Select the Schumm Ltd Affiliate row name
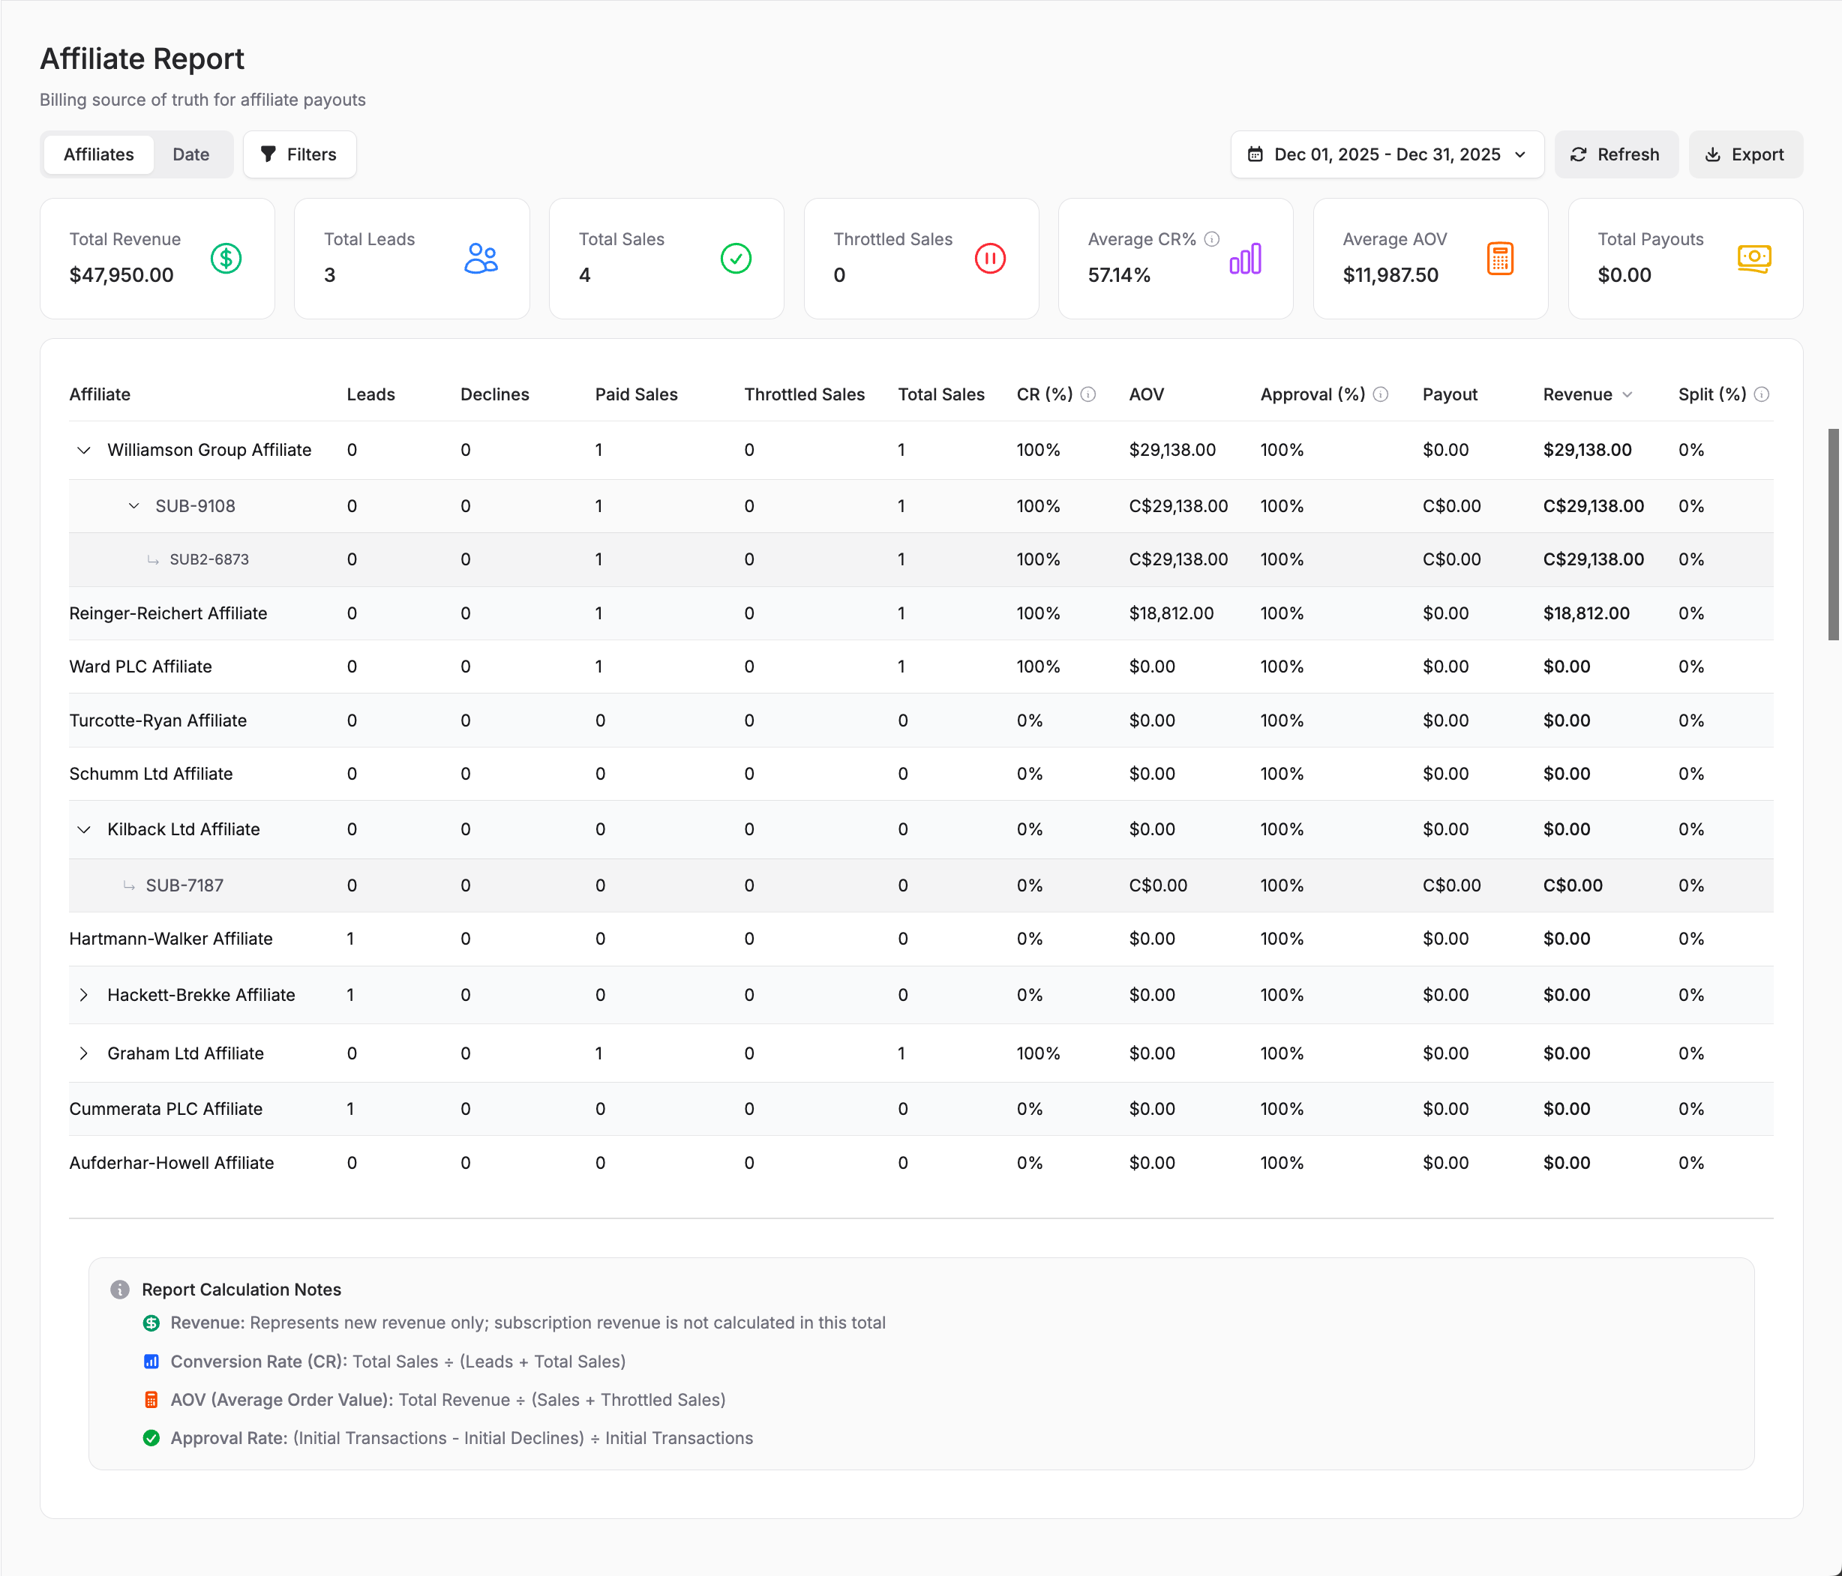Image resolution: width=1842 pixels, height=1576 pixels. click(x=151, y=775)
